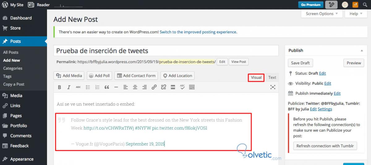This screenshot has width=371, height=165.
Task: Insert a numbered list
Action: tap(97, 87)
